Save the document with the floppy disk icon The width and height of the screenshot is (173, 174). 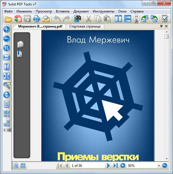[27, 19]
